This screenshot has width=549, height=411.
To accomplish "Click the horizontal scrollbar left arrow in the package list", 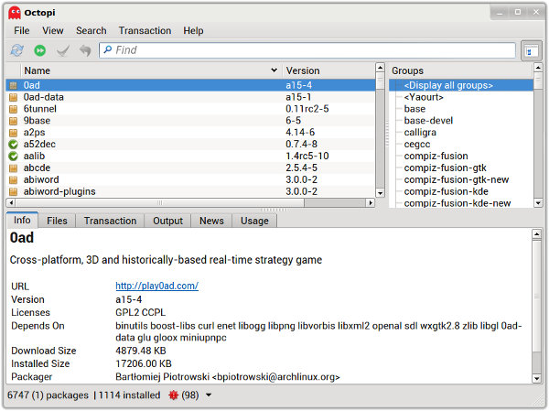I will click(11, 203).
